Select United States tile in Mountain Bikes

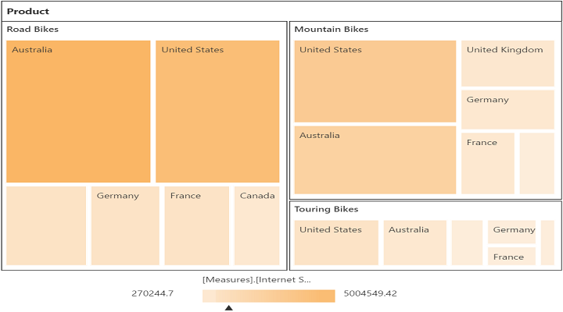[x=375, y=82]
